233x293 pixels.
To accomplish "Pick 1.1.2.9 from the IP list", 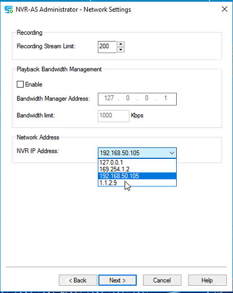I will tap(137, 182).
